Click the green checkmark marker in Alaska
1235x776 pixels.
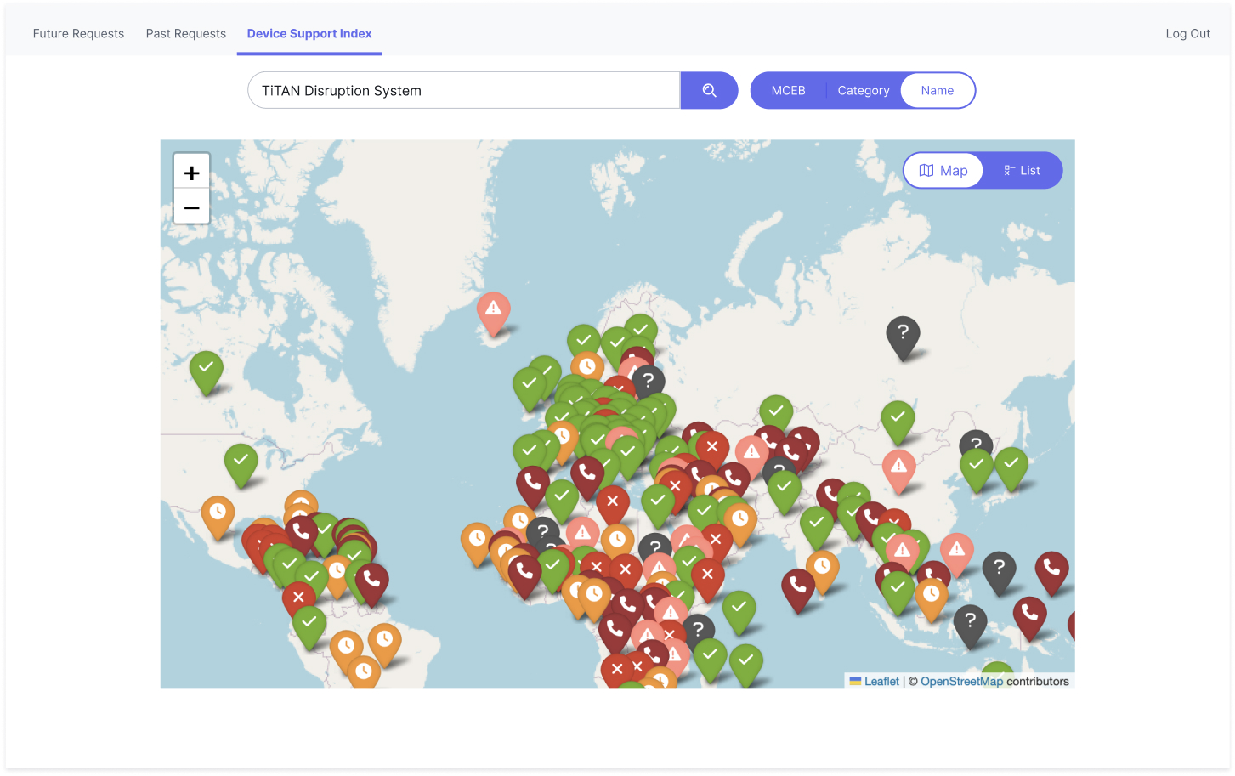point(206,369)
